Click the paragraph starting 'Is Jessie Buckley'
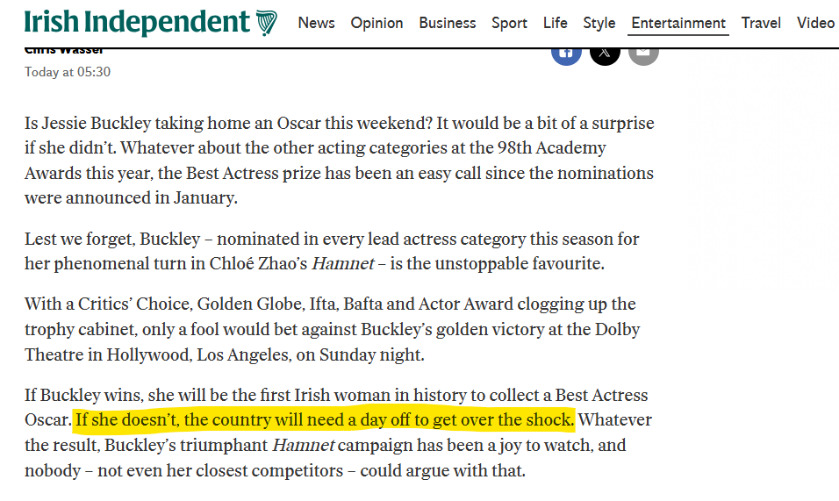 [x=340, y=161]
